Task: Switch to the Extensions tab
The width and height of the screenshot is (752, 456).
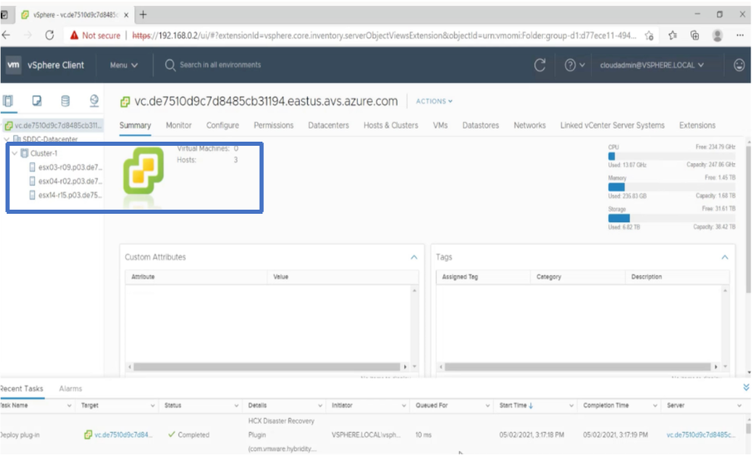Action: click(697, 125)
